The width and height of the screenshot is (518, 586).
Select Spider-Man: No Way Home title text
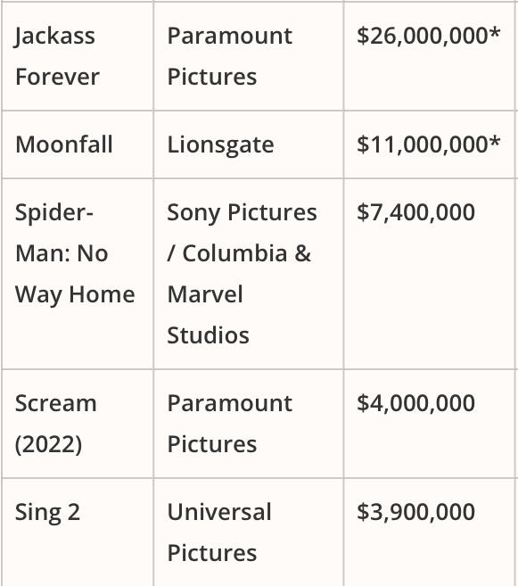click(x=75, y=253)
